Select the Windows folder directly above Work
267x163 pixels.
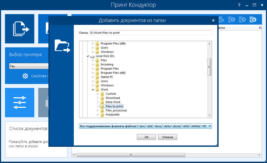(107, 85)
